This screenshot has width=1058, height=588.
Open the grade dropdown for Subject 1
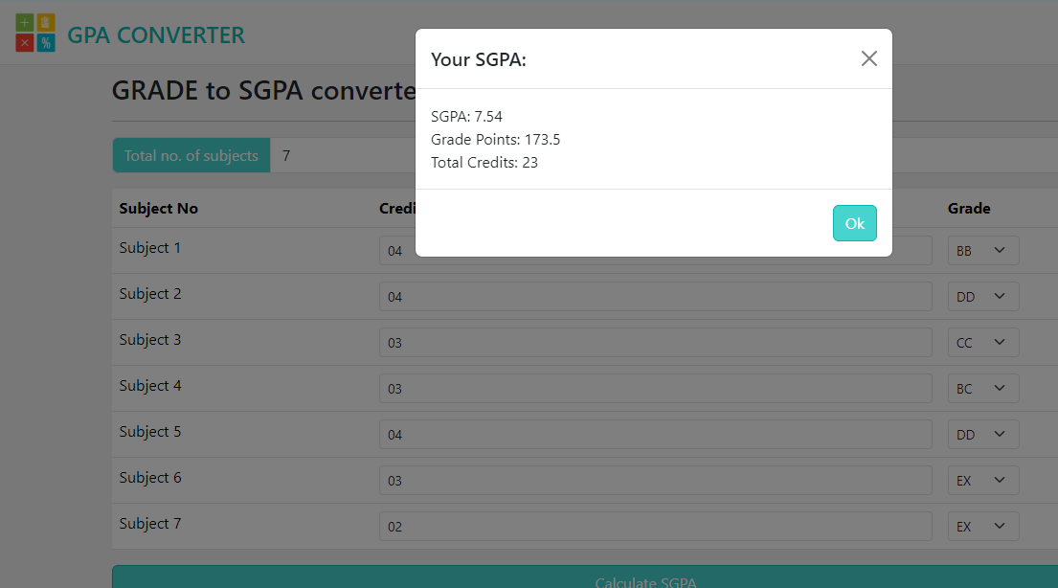(983, 250)
